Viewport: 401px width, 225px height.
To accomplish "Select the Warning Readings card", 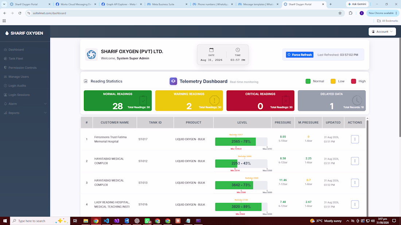I will (189, 101).
